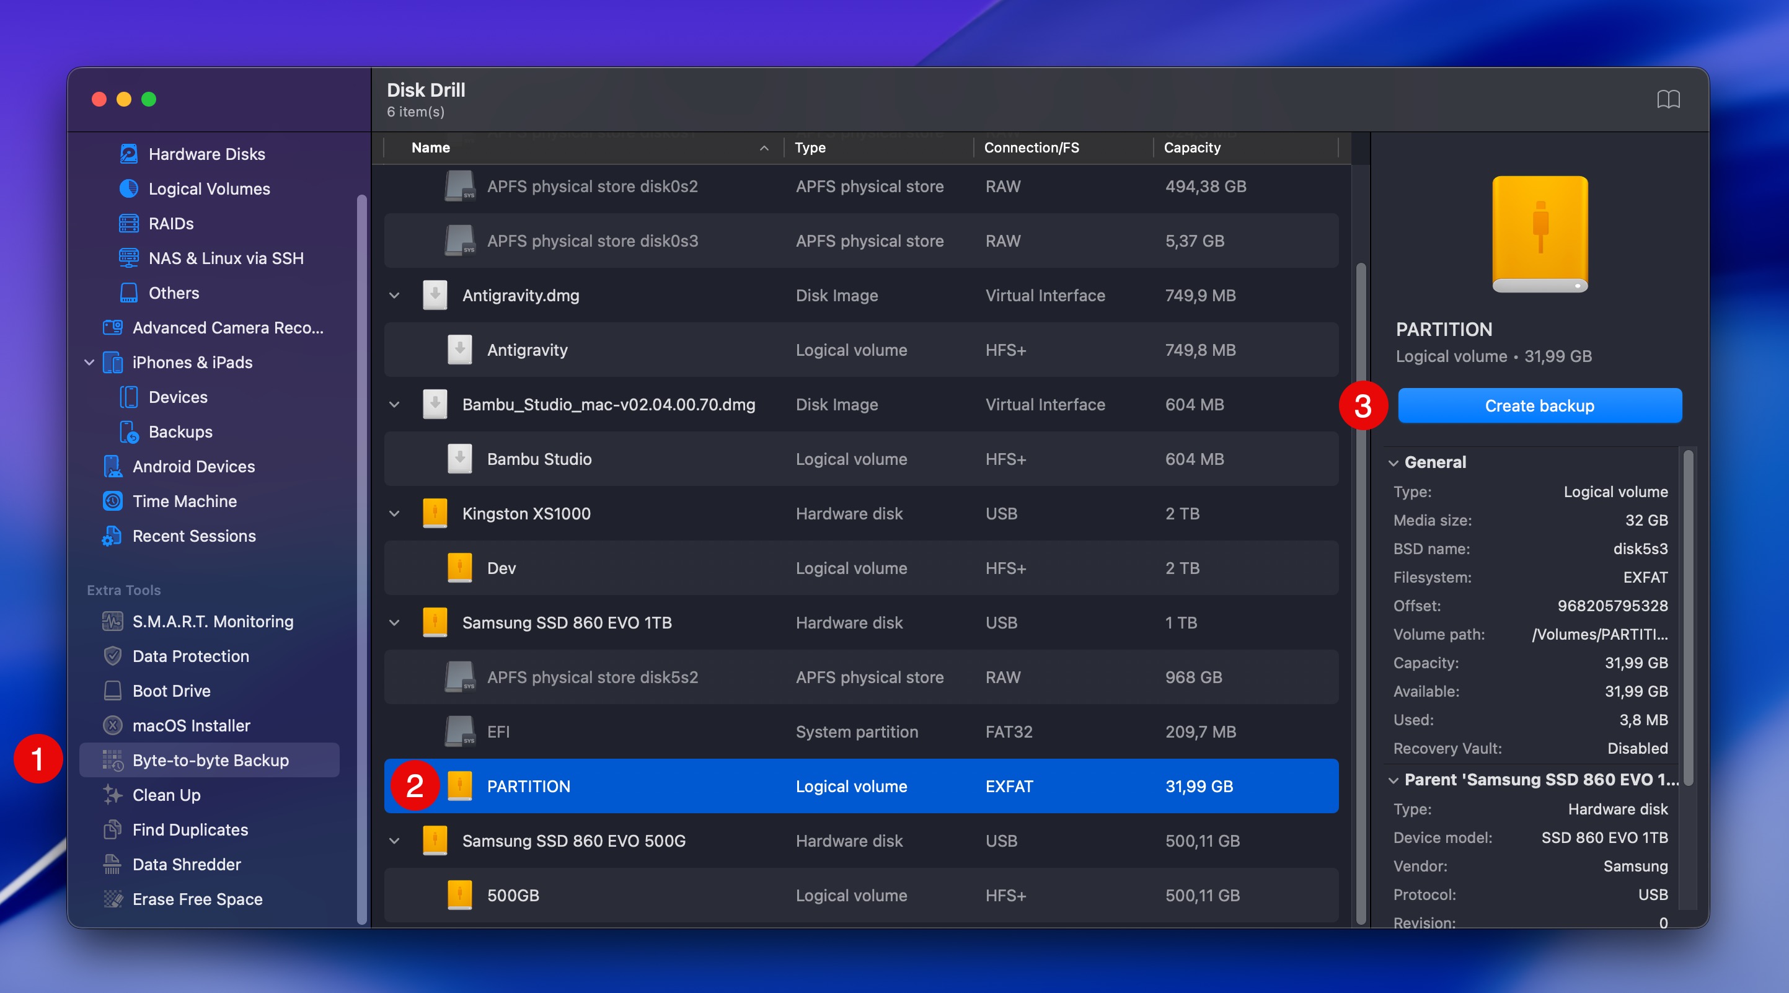Select the Bambu Studio logical volume
Viewport: 1789px width, 993px height.
click(540, 459)
